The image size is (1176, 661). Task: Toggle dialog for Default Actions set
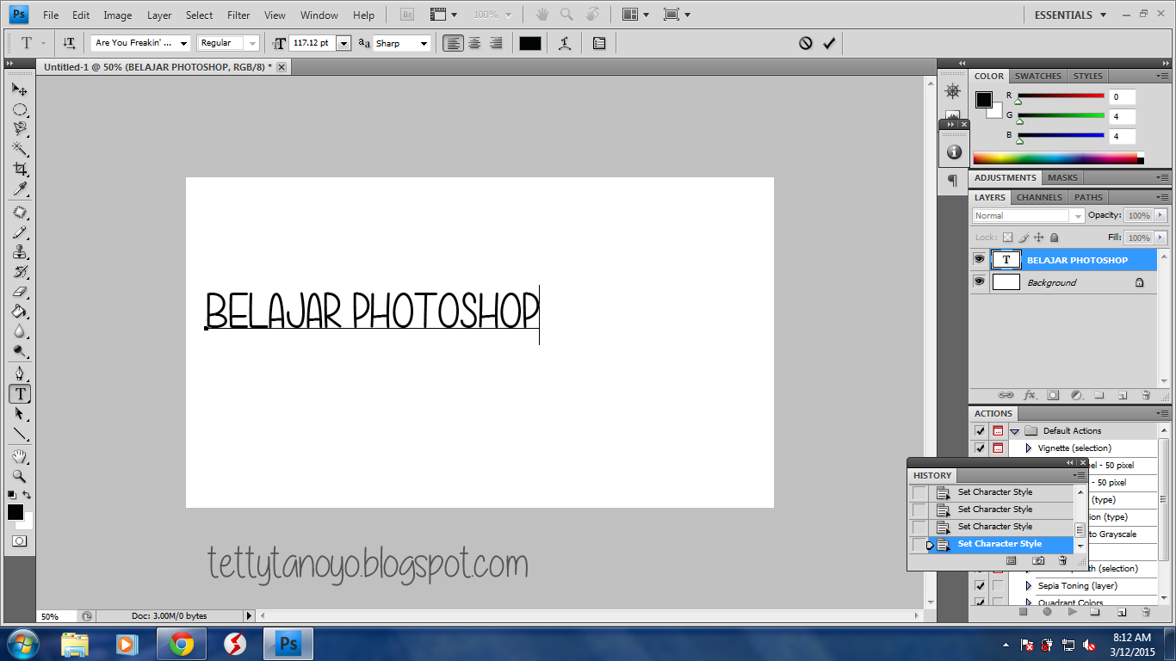click(x=998, y=430)
